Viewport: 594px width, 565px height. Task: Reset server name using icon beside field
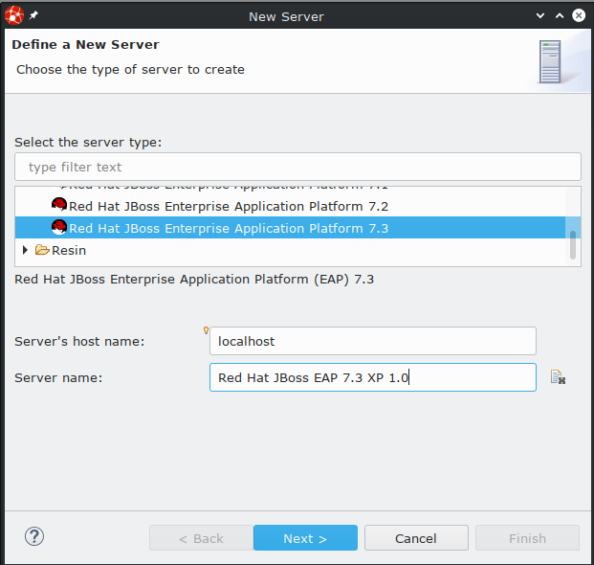[x=559, y=378]
